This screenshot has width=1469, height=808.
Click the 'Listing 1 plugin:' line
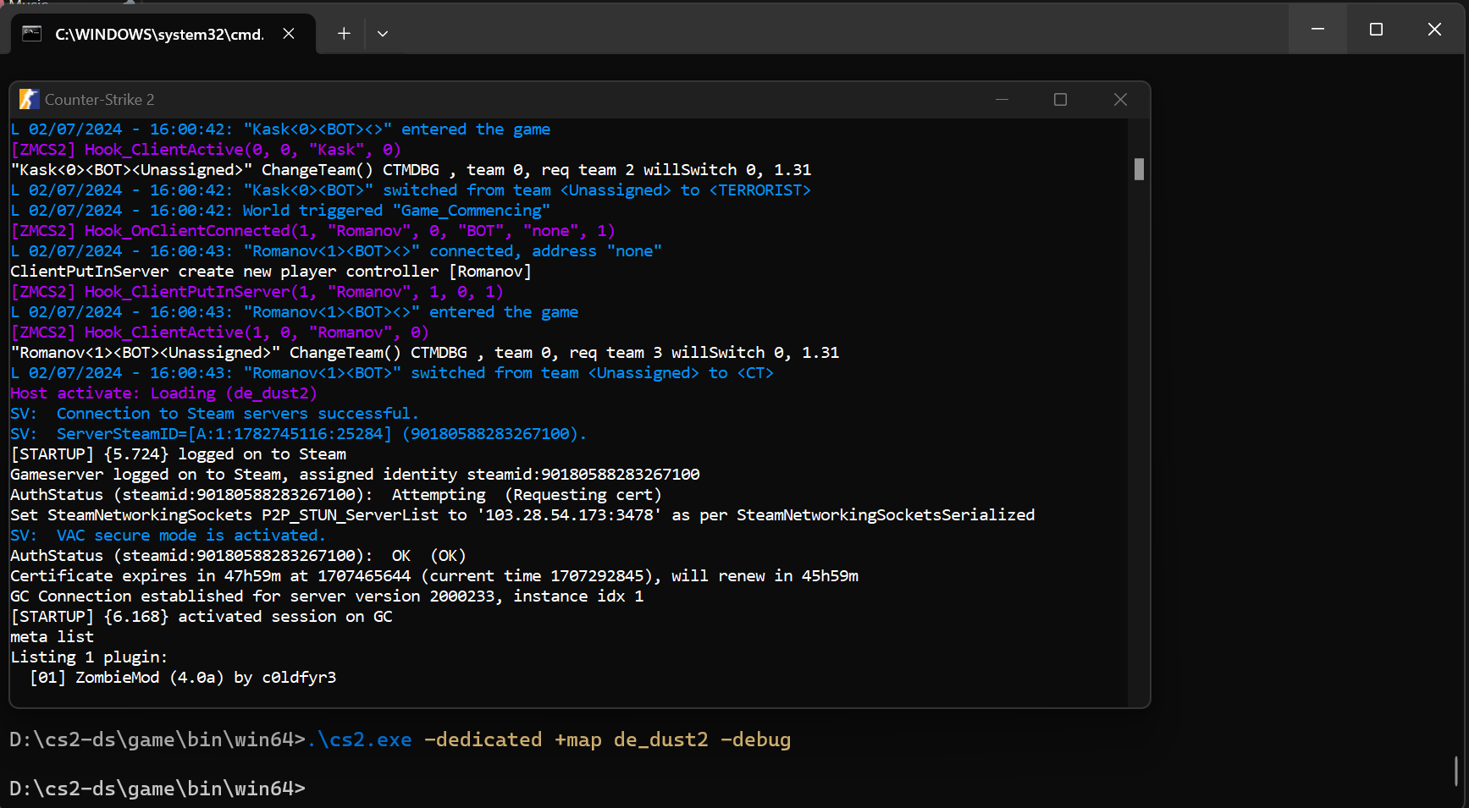[x=89, y=657]
